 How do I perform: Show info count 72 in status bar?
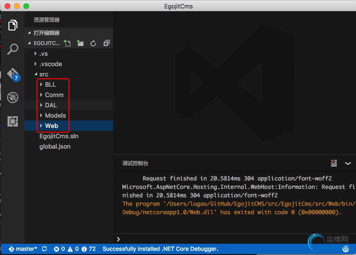coord(89,249)
